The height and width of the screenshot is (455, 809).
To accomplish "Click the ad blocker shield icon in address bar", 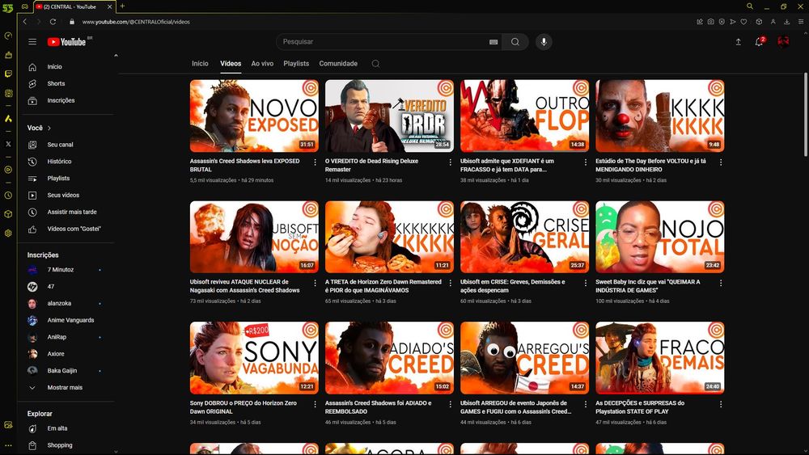I will (722, 22).
